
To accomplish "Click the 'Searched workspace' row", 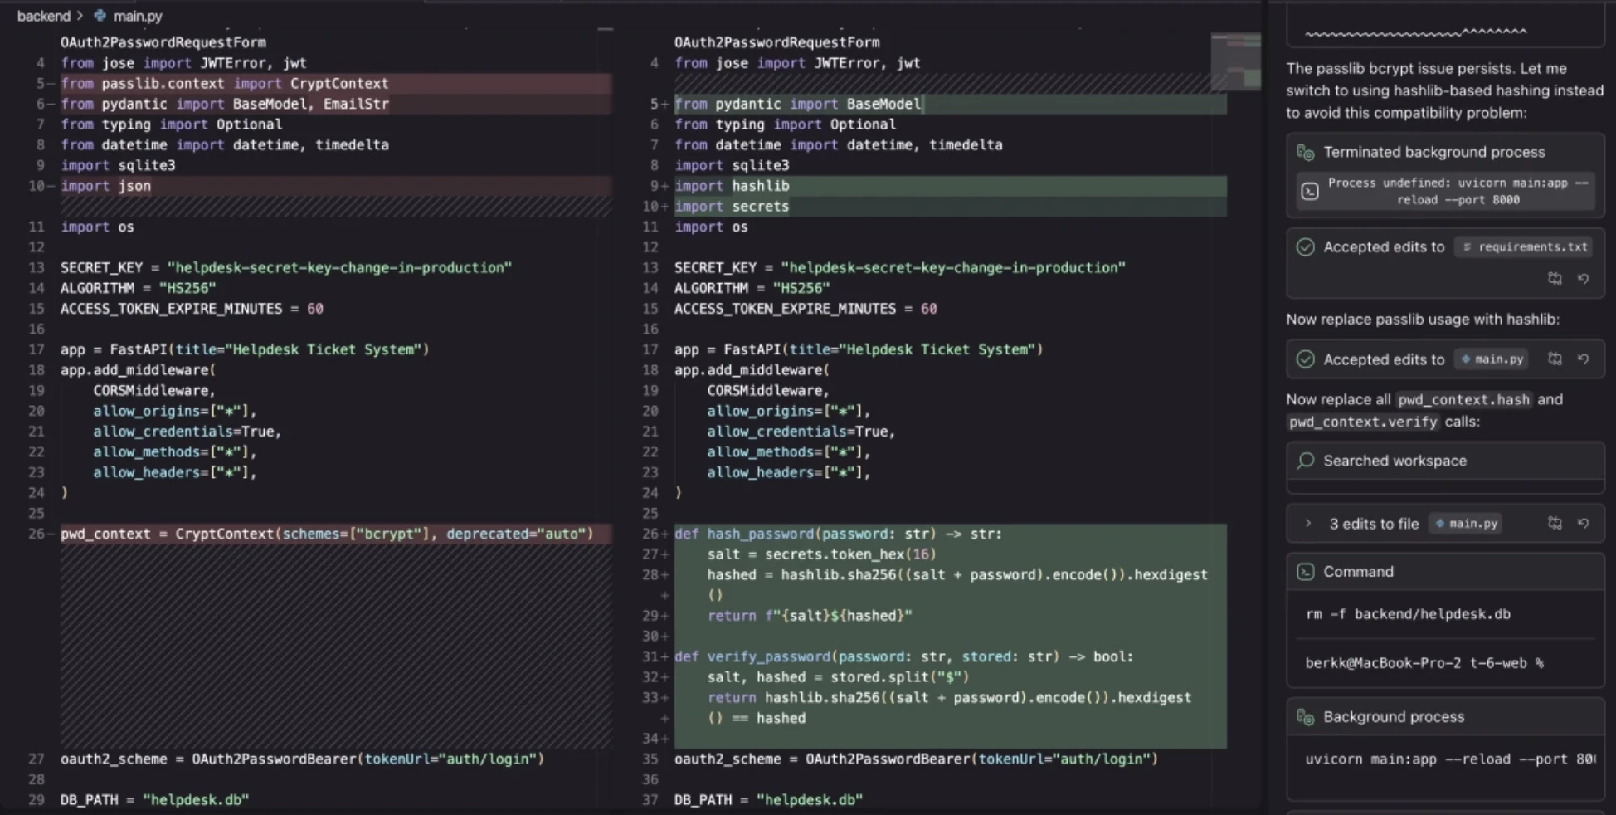I will tap(1445, 461).
